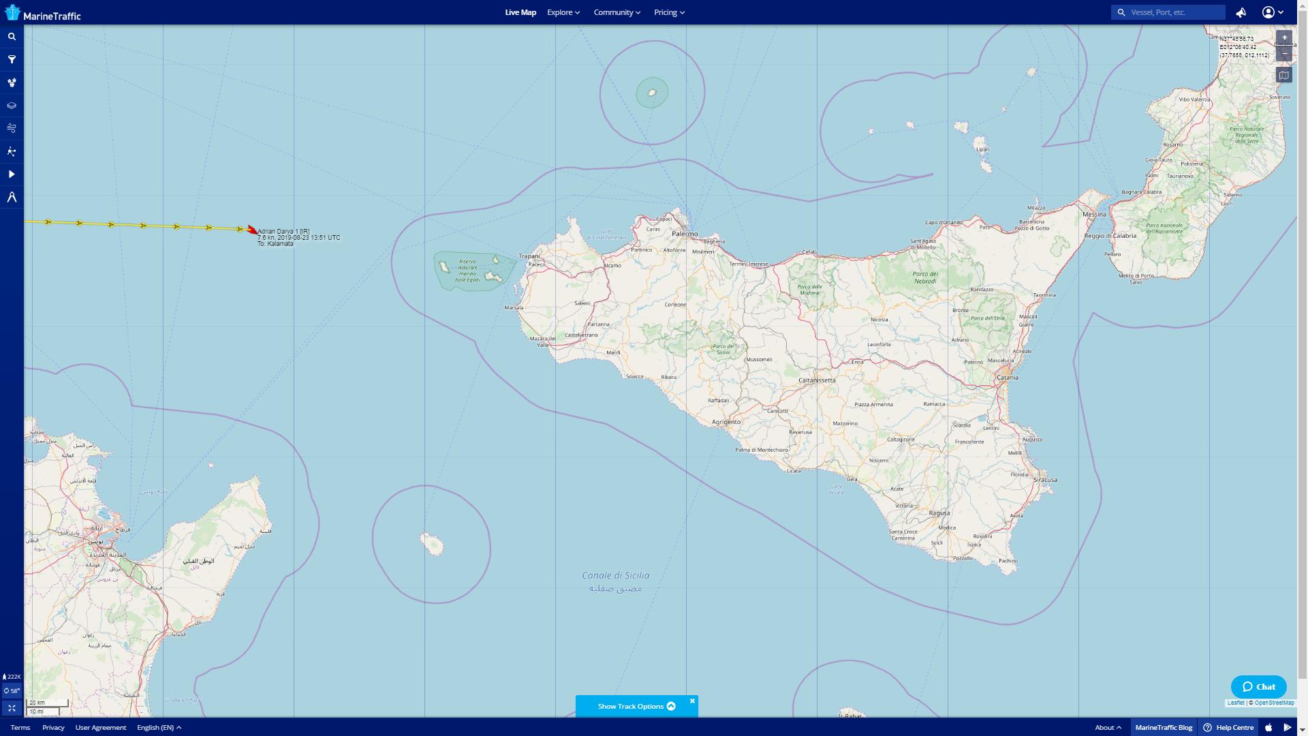Select the distance measure compass tool
The height and width of the screenshot is (736, 1308).
[12, 198]
